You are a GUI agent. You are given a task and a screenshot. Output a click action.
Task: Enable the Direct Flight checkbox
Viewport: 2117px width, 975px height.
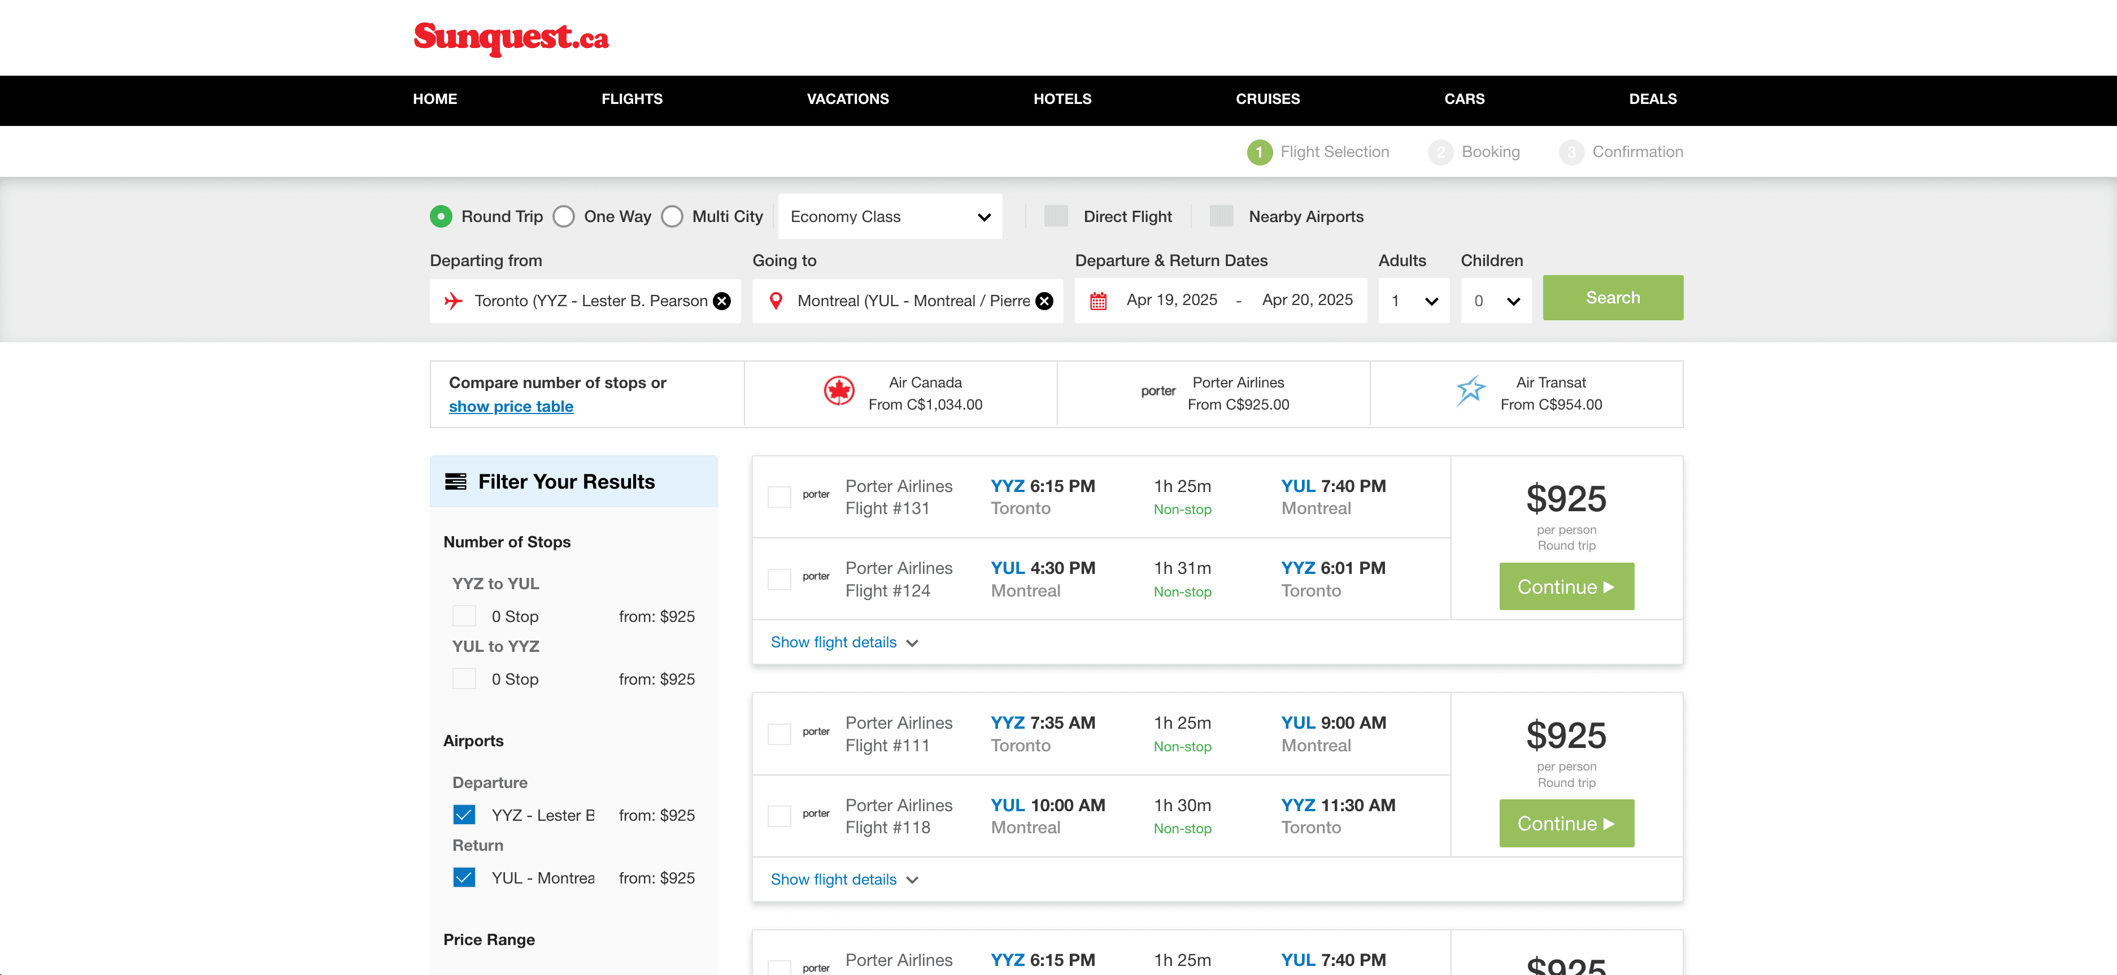1055,216
